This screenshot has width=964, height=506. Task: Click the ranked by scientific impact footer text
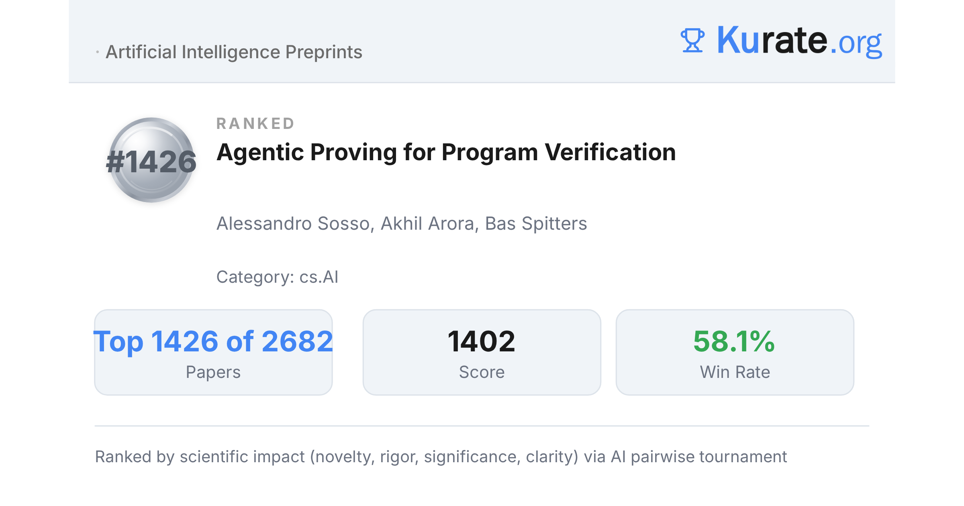[441, 457]
